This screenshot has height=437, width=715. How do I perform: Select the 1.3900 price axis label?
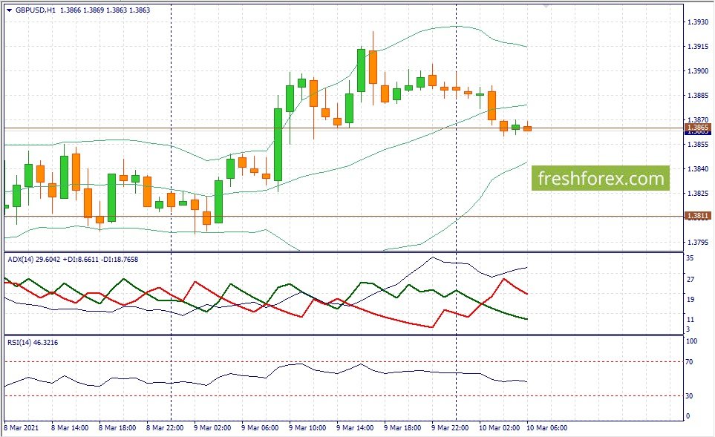698,71
